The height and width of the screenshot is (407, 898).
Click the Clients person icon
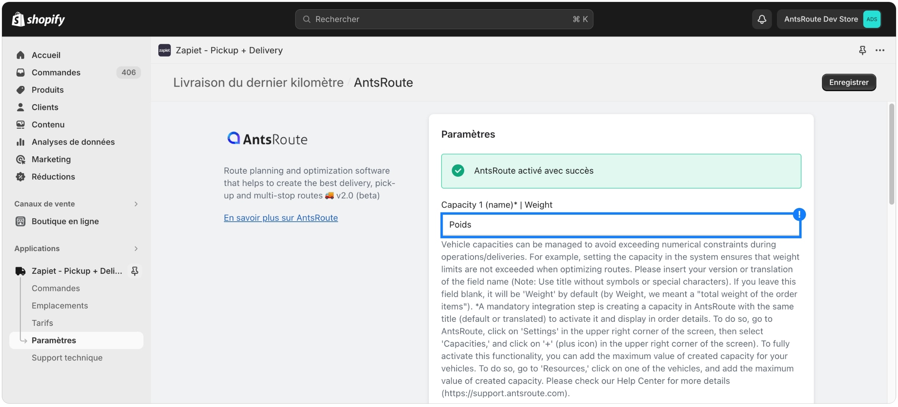coord(20,107)
